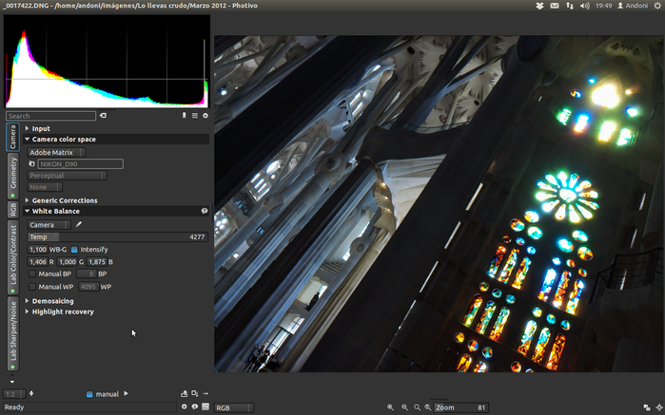Click the square icon left of RGB dropdown
The image size is (665, 415).
(x=205, y=407)
